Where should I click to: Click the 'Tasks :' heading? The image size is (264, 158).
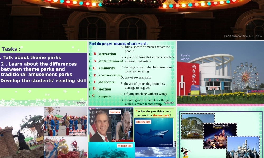pyautogui.click(x=11, y=49)
